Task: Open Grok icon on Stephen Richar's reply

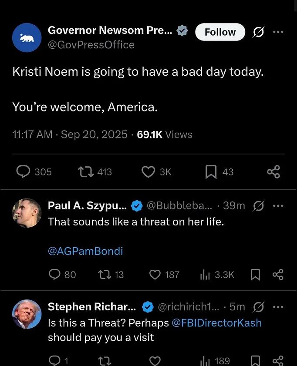Action: pyautogui.click(x=259, y=307)
